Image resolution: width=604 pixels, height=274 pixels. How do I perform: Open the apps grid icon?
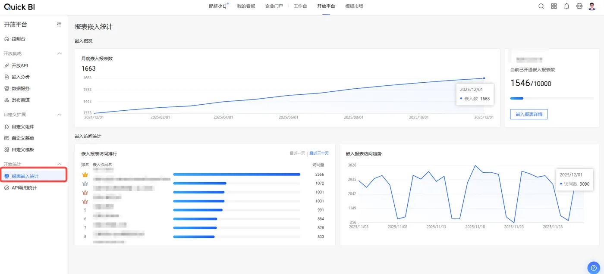coord(554,6)
